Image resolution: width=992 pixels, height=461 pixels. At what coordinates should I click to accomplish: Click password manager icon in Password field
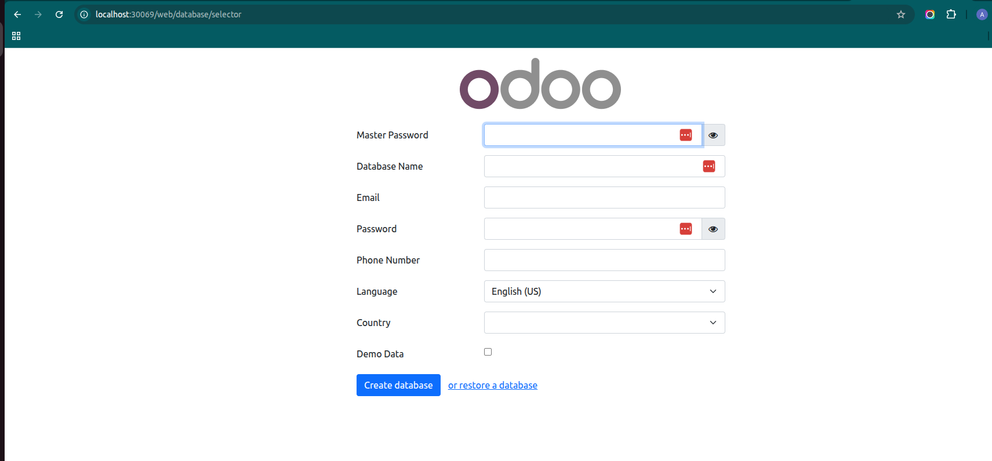686,229
